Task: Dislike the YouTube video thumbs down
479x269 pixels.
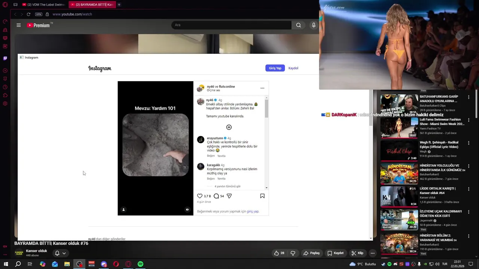Action: tap(293, 253)
